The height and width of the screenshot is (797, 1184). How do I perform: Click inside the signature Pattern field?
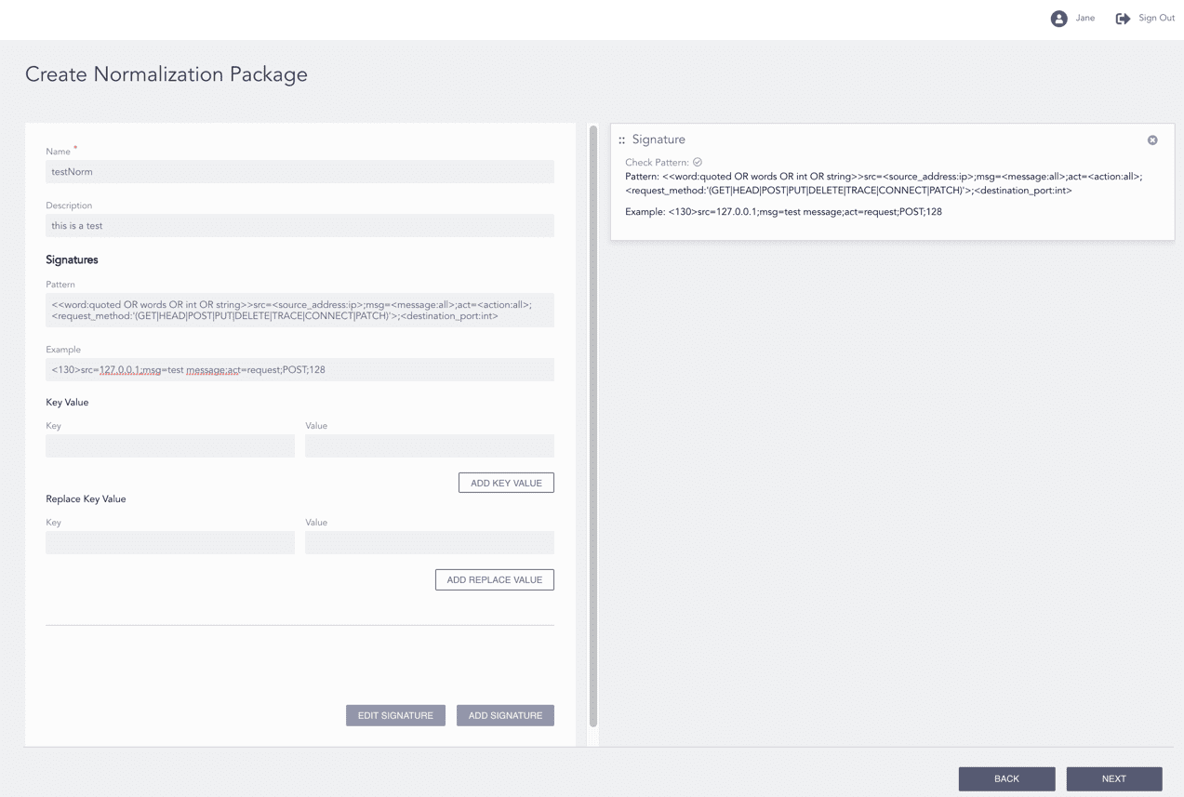pos(299,310)
